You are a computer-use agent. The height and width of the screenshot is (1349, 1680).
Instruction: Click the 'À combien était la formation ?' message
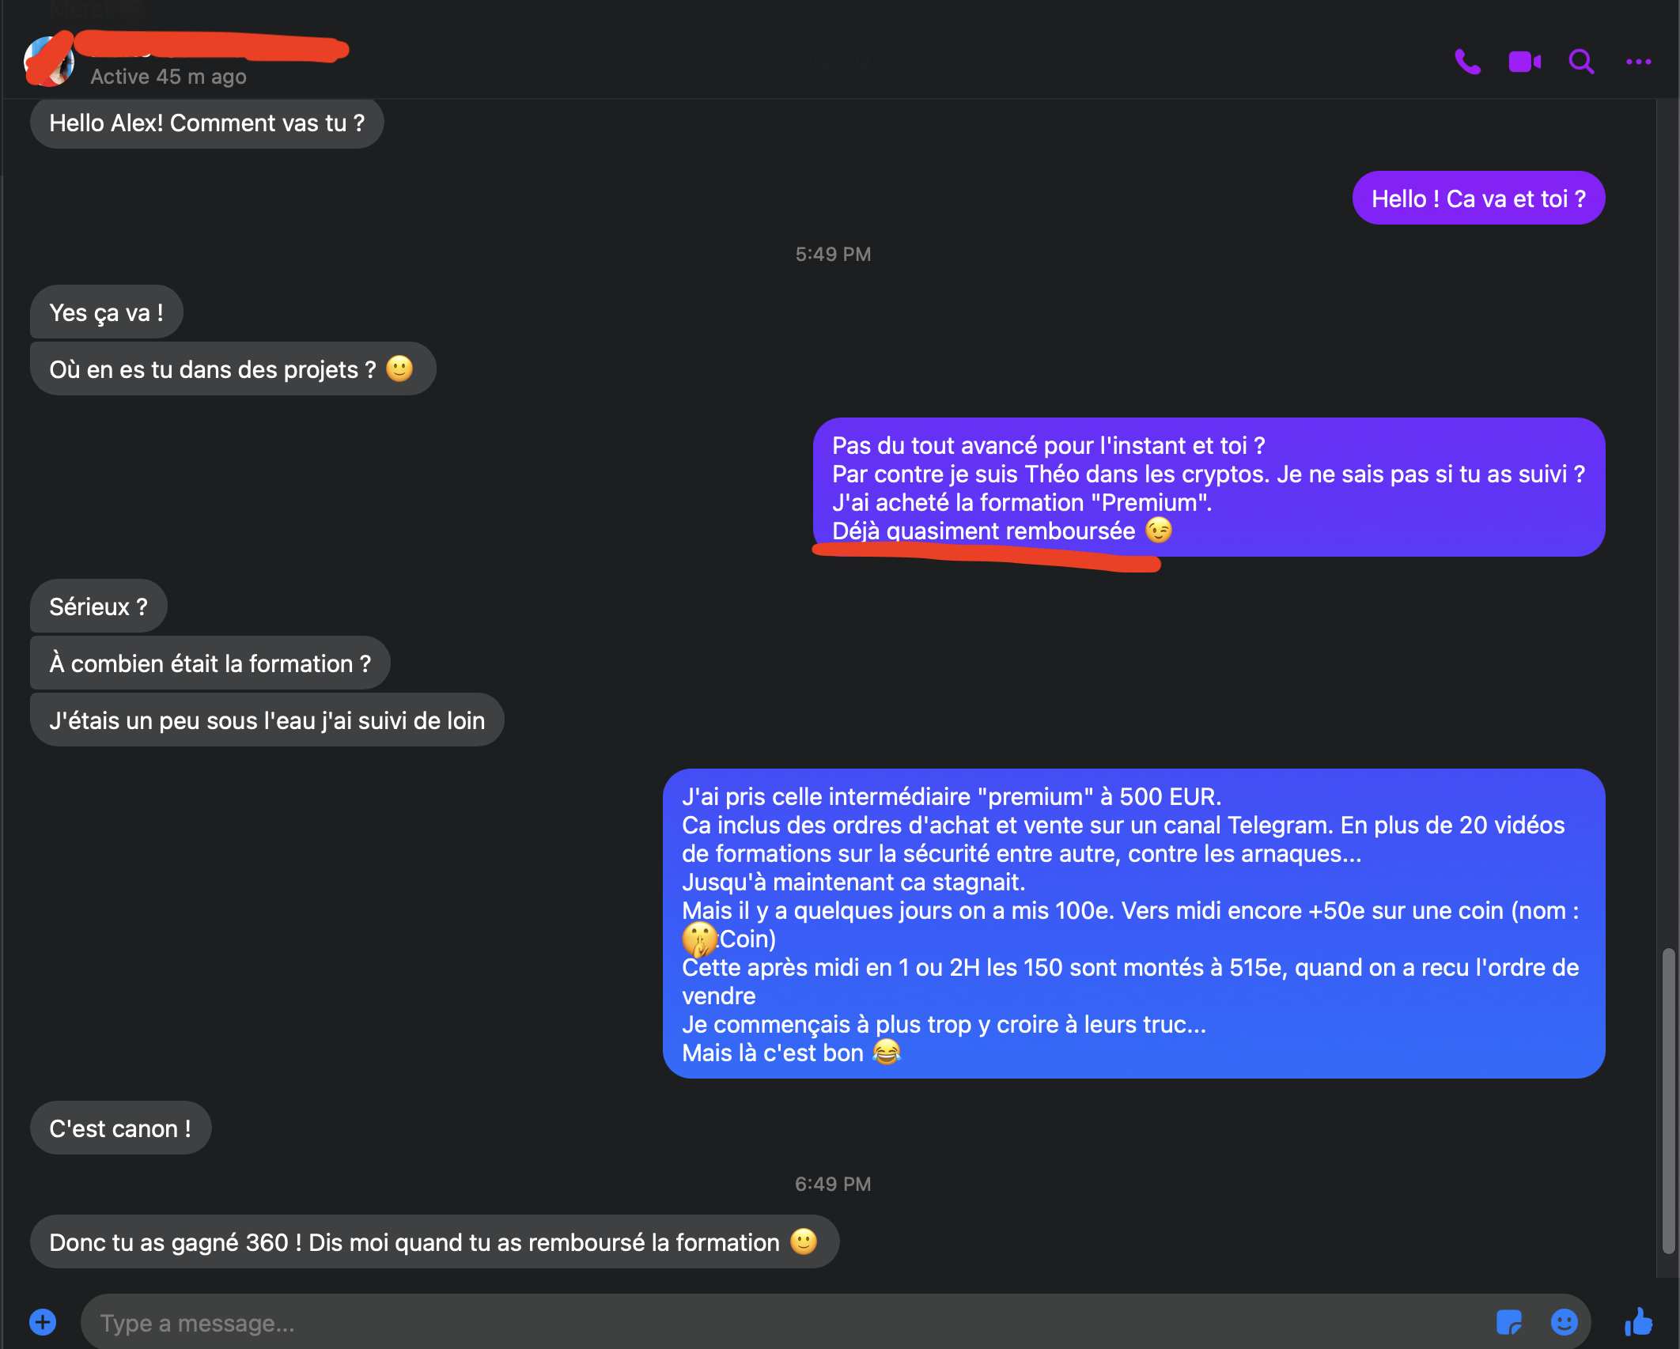click(x=210, y=663)
